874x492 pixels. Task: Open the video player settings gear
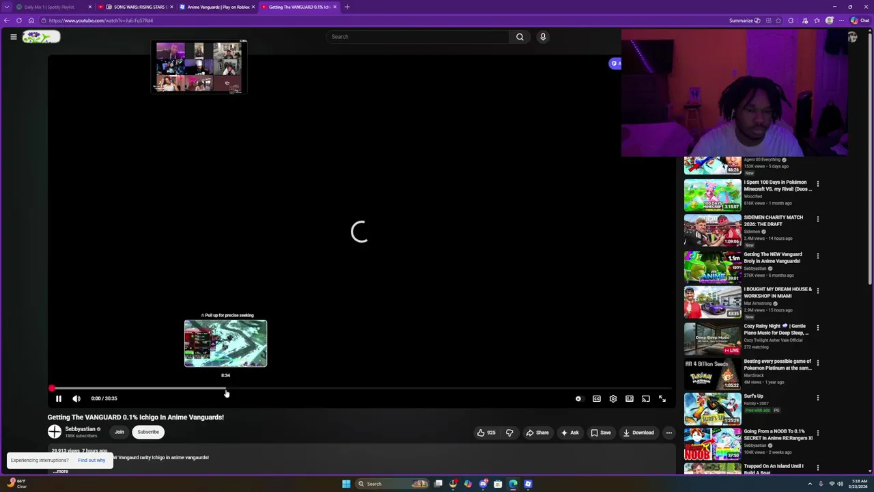[613, 398]
